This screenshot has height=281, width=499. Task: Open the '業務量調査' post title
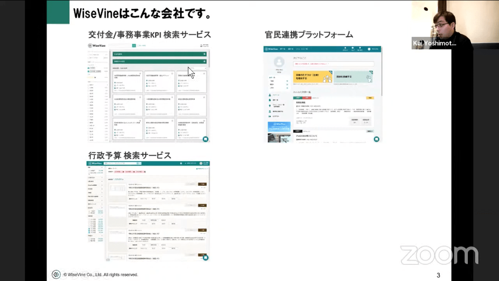(301, 102)
